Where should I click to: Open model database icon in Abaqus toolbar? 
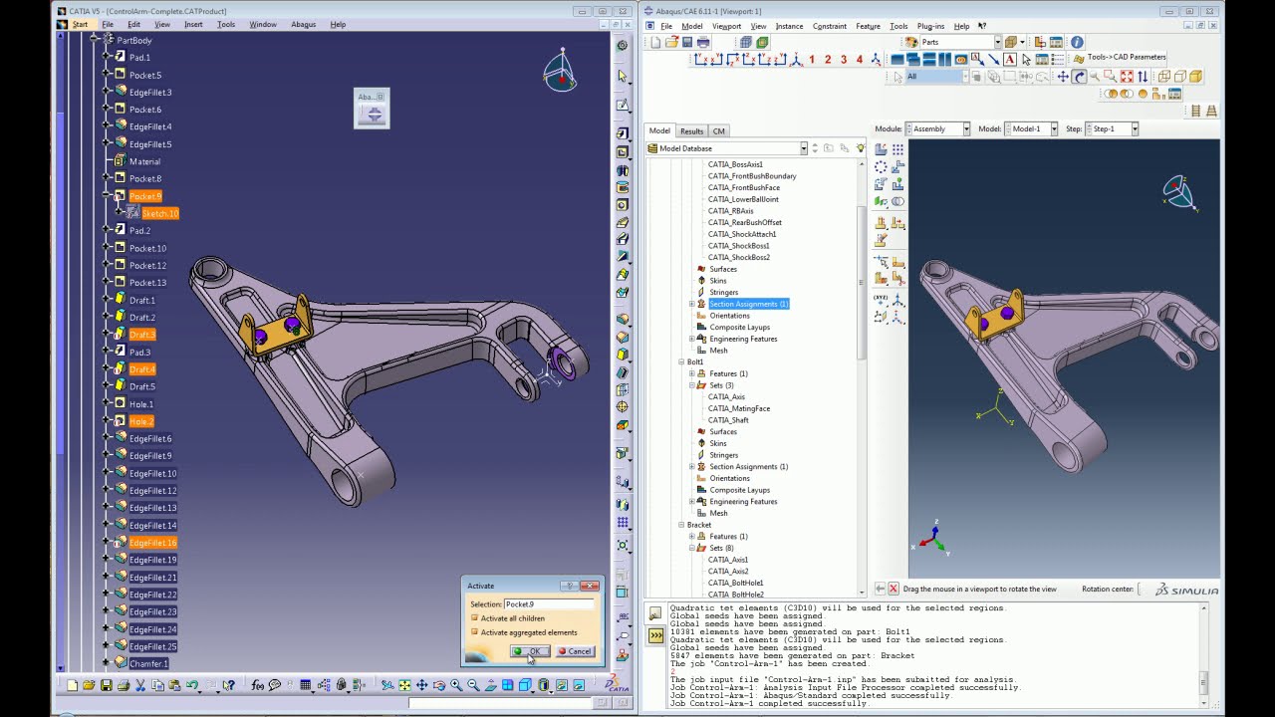click(671, 42)
